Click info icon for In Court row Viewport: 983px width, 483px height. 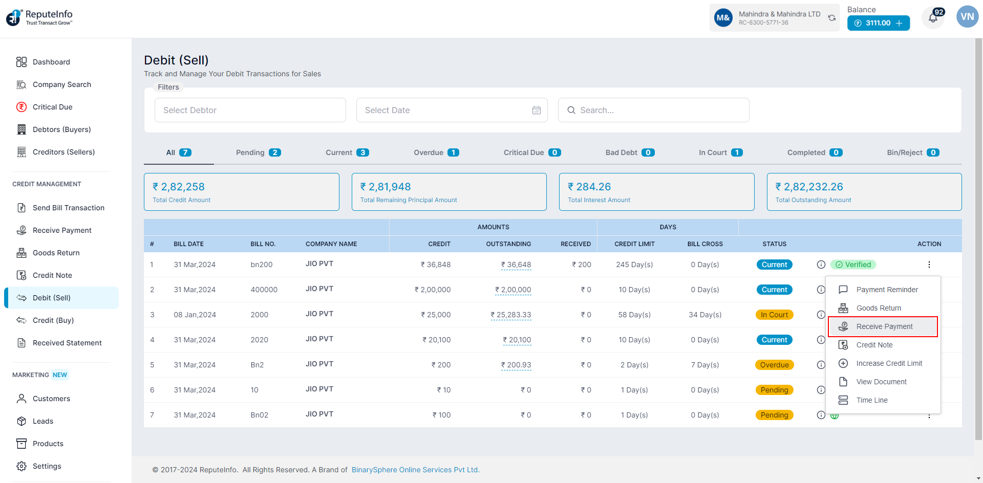tap(821, 315)
